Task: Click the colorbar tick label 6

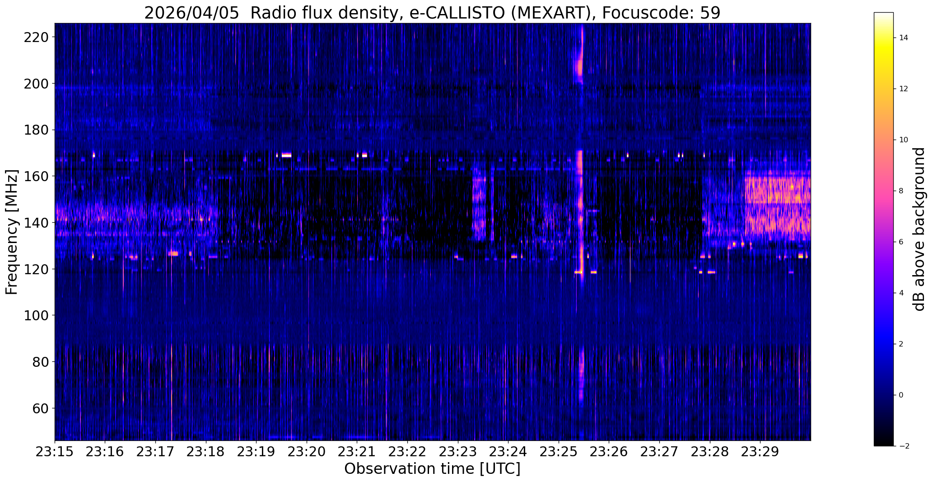Action: click(x=901, y=242)
